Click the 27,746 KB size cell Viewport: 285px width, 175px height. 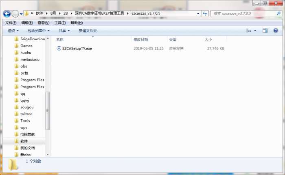pos(215,48)
